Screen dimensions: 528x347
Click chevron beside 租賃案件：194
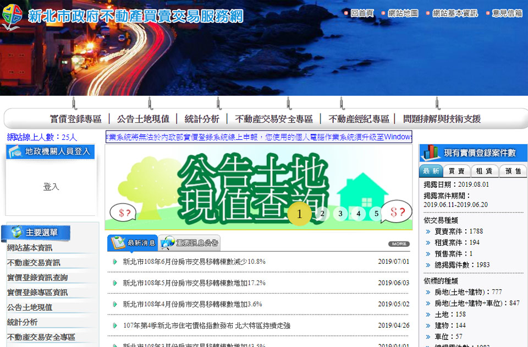428,243
